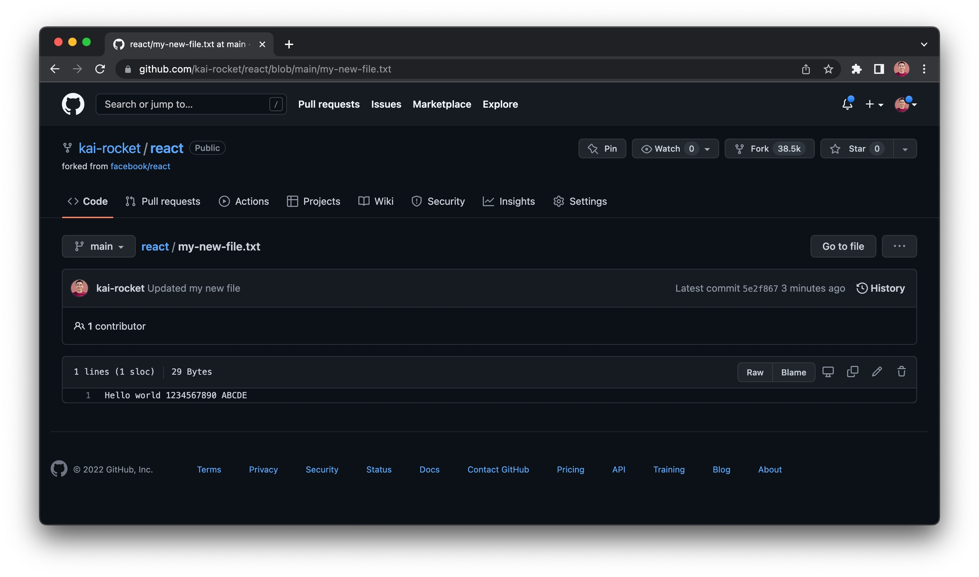Star the kai-rocket/react repository

tap(857, 148)
